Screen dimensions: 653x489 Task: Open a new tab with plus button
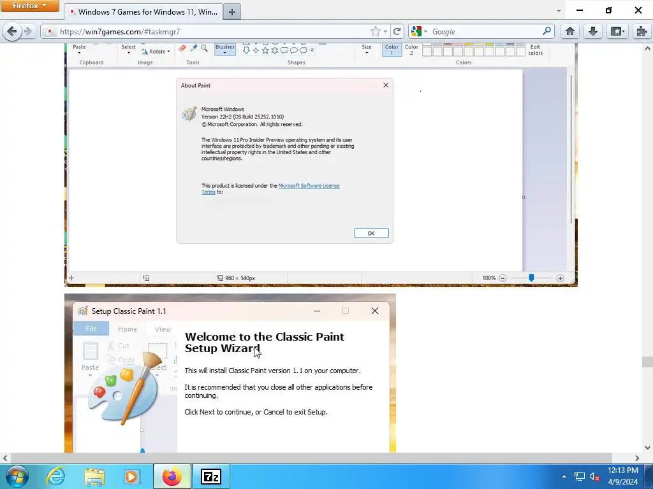(x=232, y=12)
